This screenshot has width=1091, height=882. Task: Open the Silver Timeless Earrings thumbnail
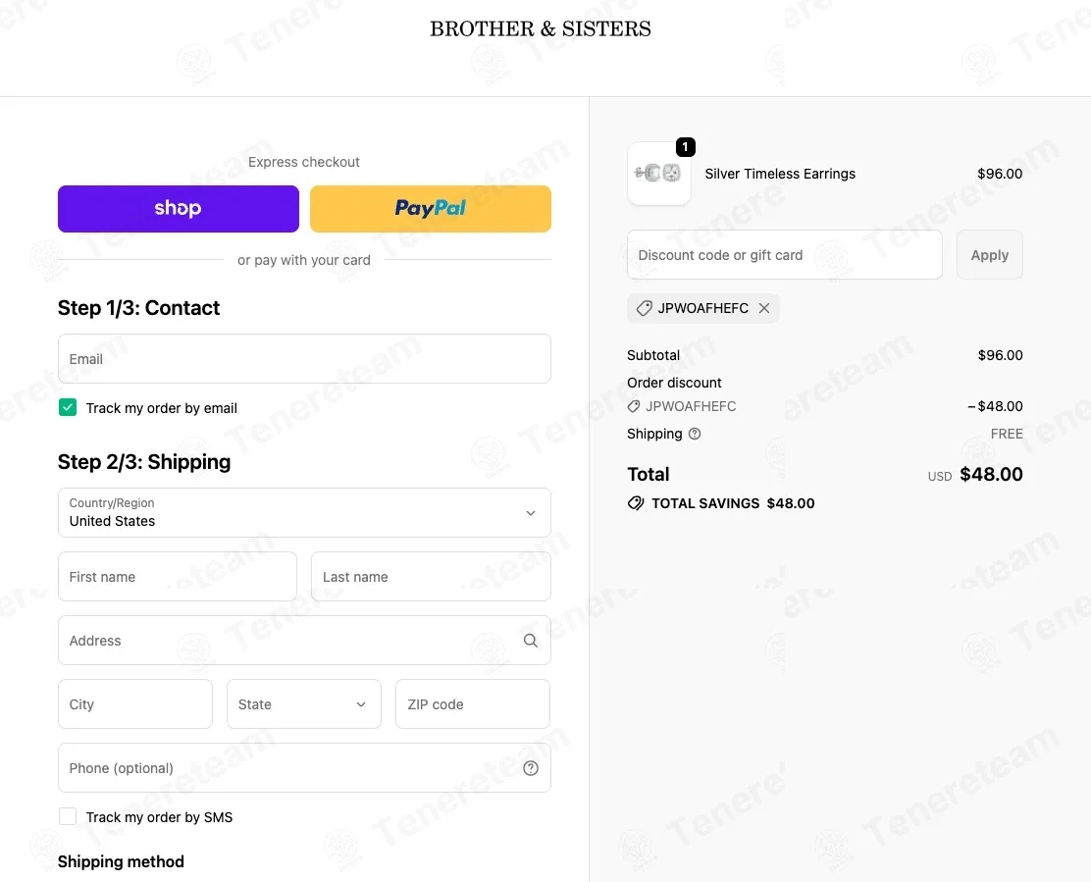[659, 174]
